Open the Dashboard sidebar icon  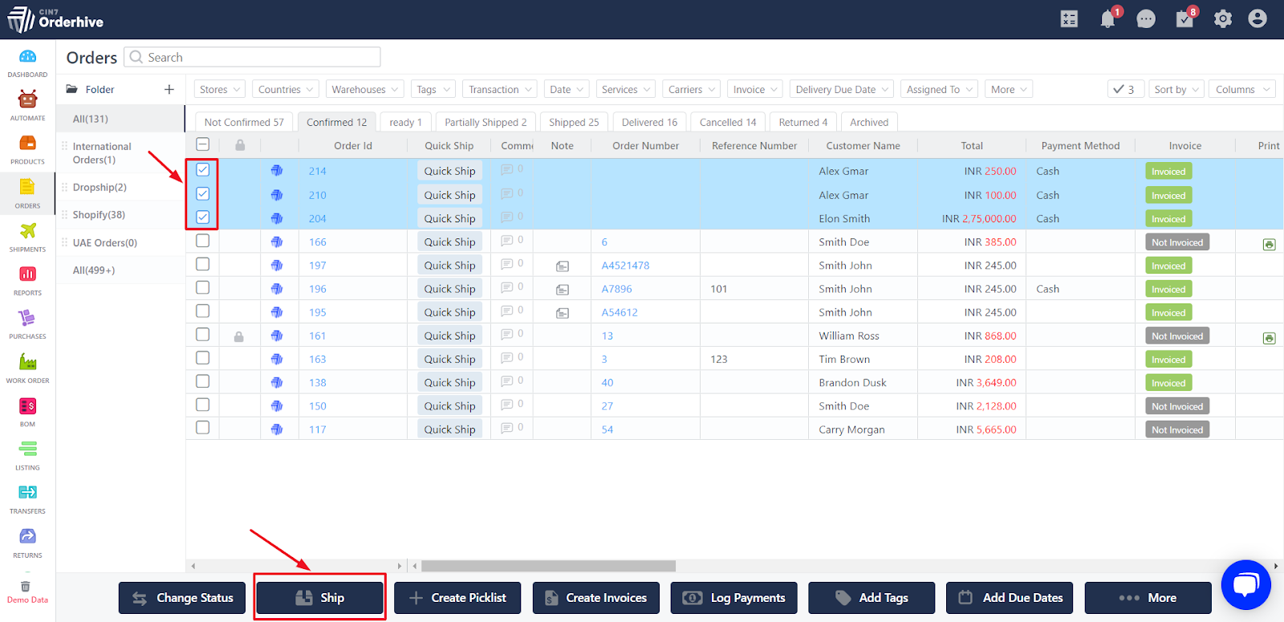click(27, 57)
